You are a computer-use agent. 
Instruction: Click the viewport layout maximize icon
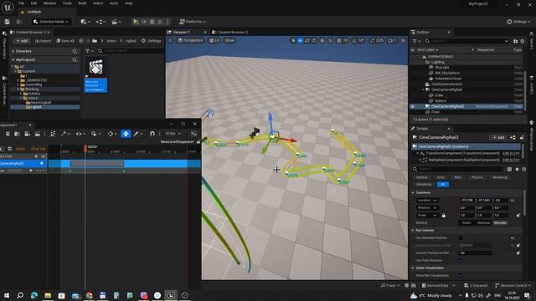(x=403, y=40)
